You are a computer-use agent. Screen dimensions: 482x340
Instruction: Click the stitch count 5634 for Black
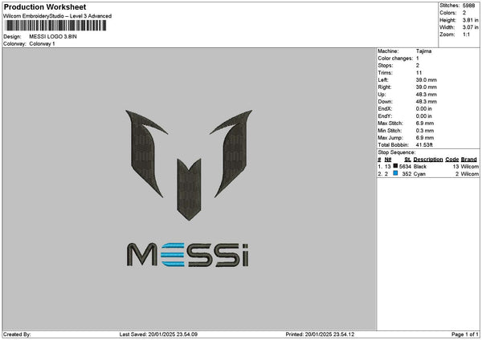(x=405, y=167)
